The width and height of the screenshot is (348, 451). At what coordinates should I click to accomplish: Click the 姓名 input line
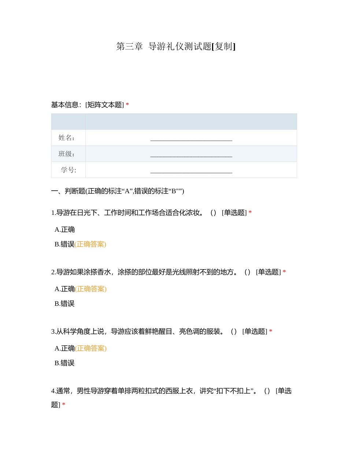pos(191,139)
